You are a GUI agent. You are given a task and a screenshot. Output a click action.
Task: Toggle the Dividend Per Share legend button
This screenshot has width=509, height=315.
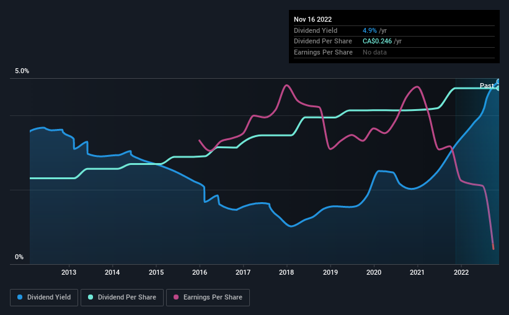coord(122,298)
